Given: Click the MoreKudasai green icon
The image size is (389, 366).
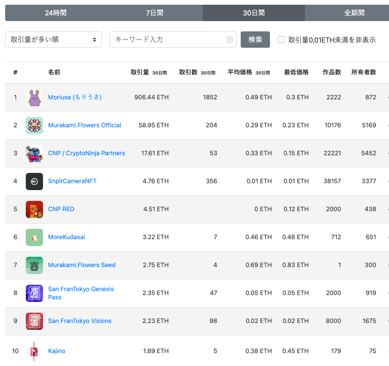Looking at the screenshot, I should pos(34,237).
